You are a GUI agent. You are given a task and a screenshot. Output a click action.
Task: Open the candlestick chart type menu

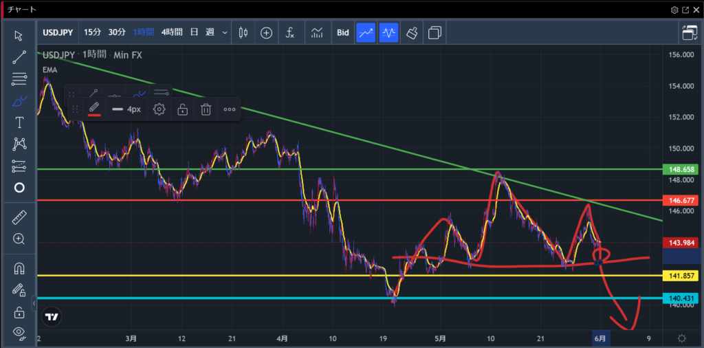[x=243, y=32]
